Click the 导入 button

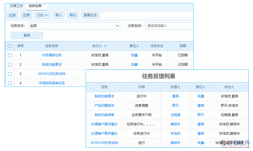[x=59, y=15]
